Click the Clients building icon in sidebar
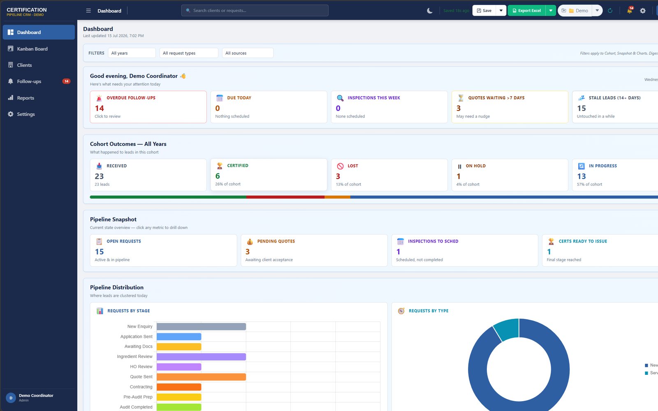 click(11, 65)
